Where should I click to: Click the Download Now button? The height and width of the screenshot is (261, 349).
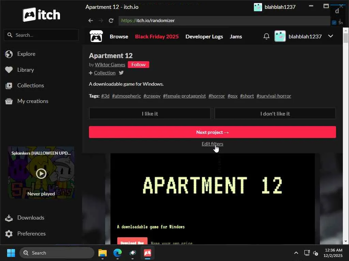coord(132,242)
